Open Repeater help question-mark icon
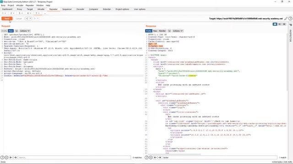Image resolution: width=293 pixels, height=164 pixels. click(x=290, y=19)
